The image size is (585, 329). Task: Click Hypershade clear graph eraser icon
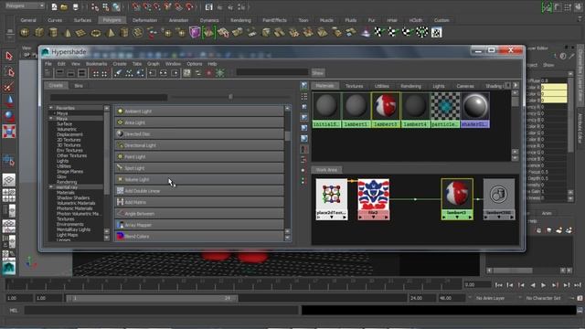(x=118, y=73)
